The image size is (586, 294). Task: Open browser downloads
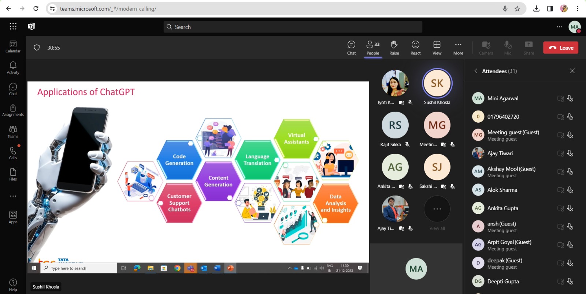(536, 9)
